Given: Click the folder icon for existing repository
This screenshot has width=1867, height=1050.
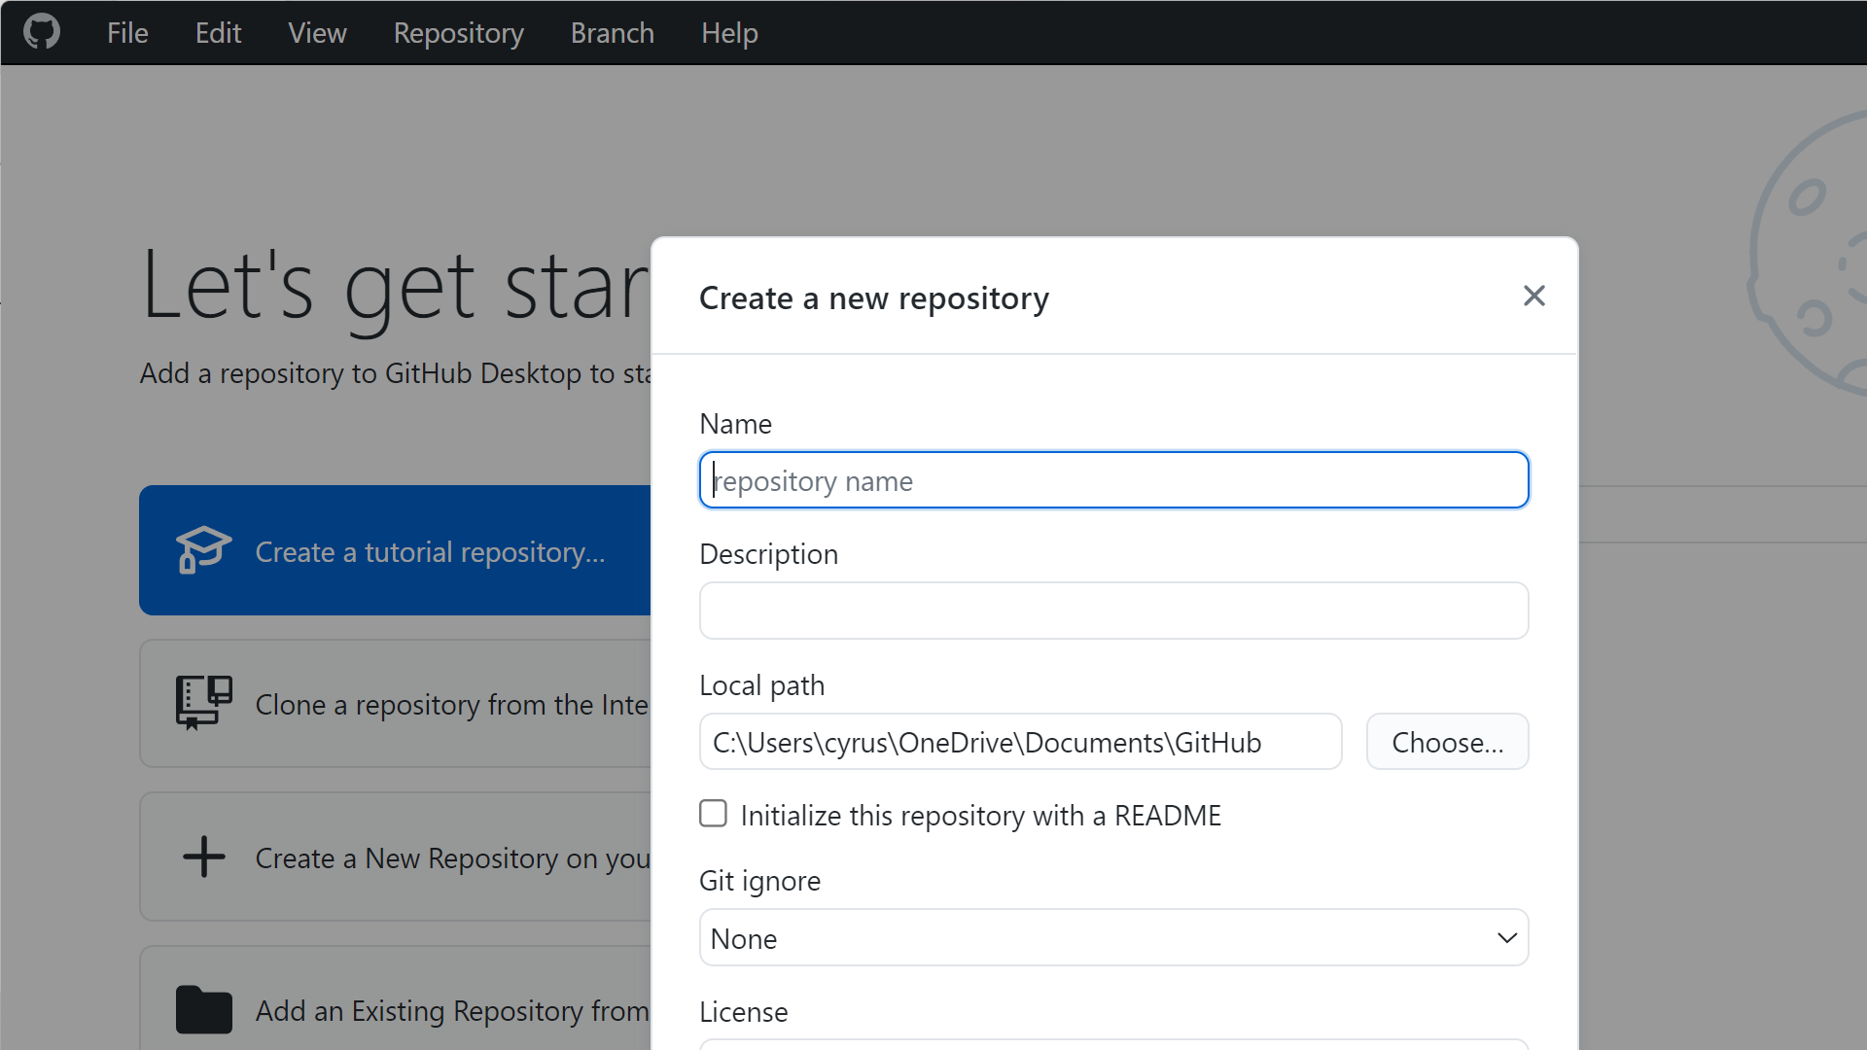Looking at the screenshot, I should tap(203, 1009).
